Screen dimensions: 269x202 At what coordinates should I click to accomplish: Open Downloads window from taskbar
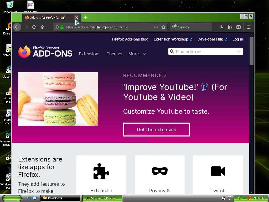[60, 198]
